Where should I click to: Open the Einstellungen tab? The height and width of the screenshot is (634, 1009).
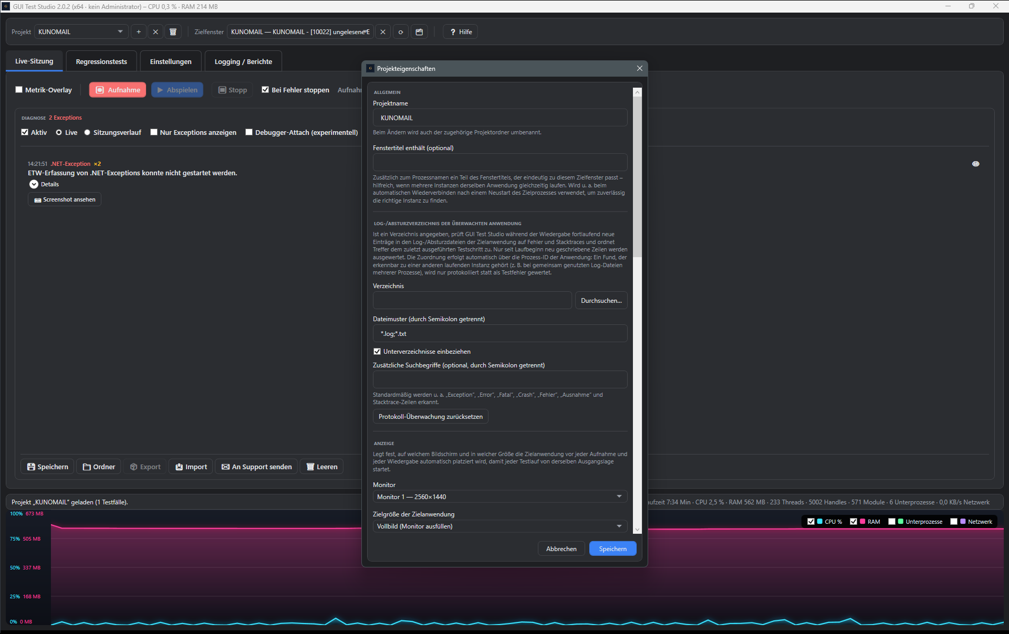pyautogui.click(x=171, y=61)
